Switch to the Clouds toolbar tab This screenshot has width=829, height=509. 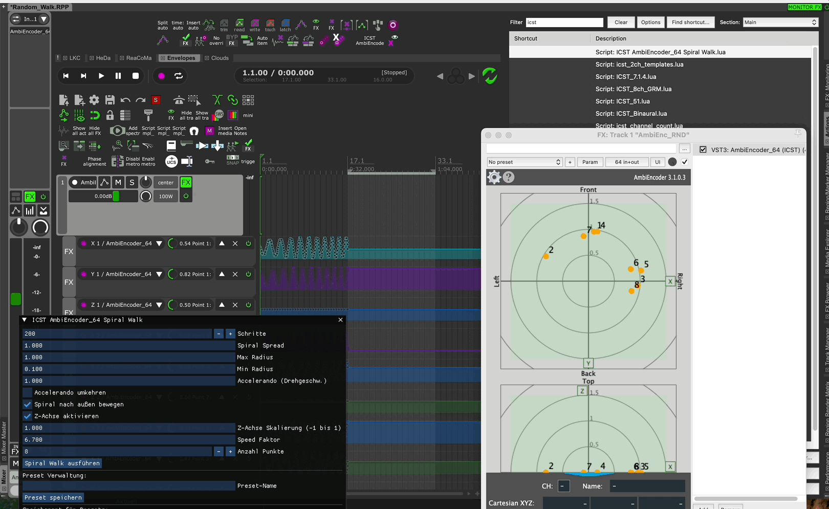click(216, 58)
